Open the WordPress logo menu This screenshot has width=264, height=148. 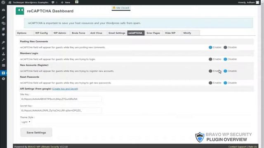tap(3, 2)
